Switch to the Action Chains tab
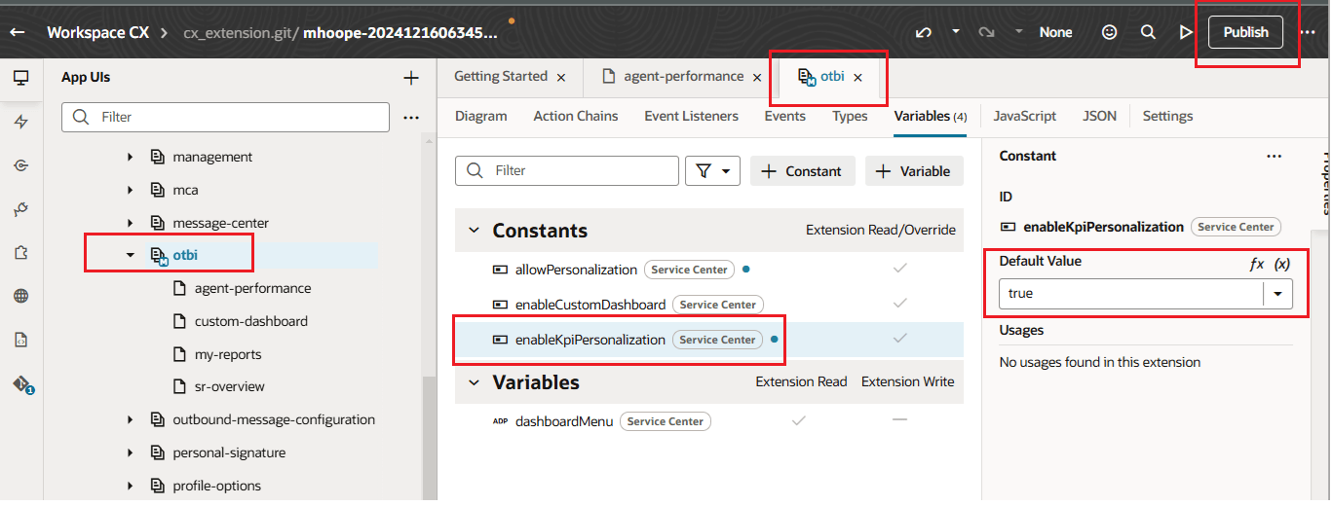The image size is (1332, 506). click(576, 116)
